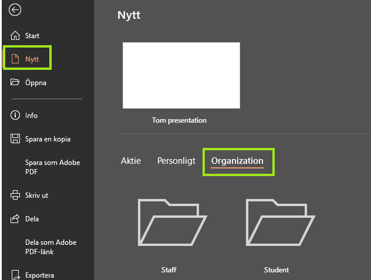This screenshot has height=280, width=371.
Task: Switch to the Organization tab
Action: [x=237, y=161]
